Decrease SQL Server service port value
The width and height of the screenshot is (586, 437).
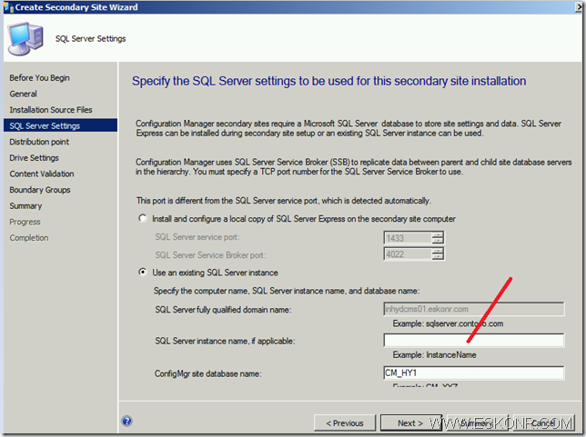438,241
